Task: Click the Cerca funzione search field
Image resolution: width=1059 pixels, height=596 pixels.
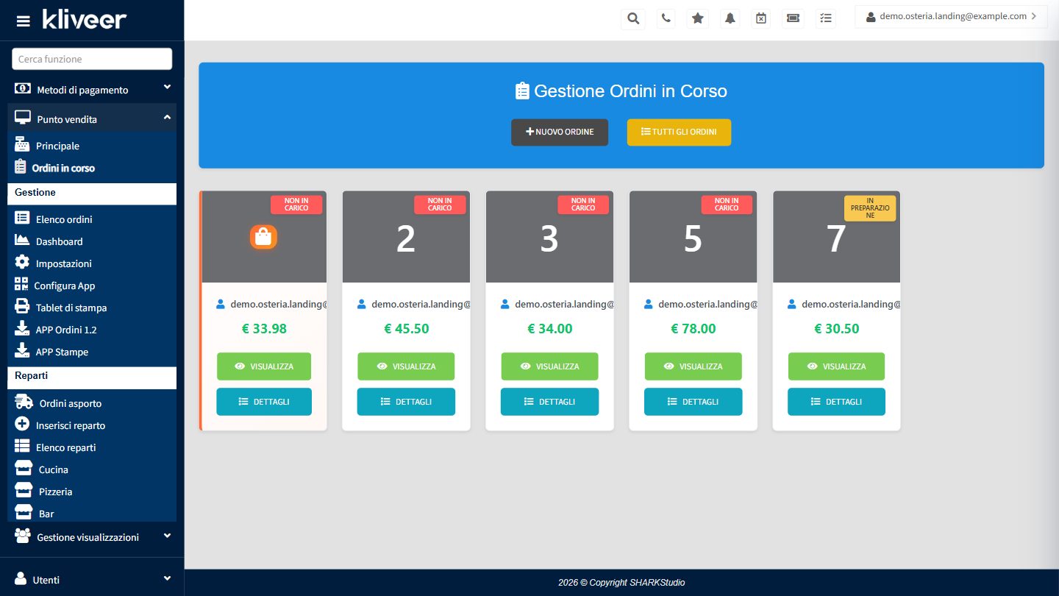Action: point(92,59)
